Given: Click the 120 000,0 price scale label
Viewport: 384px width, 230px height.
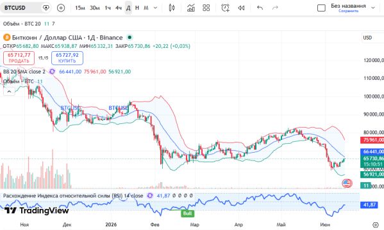Looking at the screenshot, I should 373,60.
